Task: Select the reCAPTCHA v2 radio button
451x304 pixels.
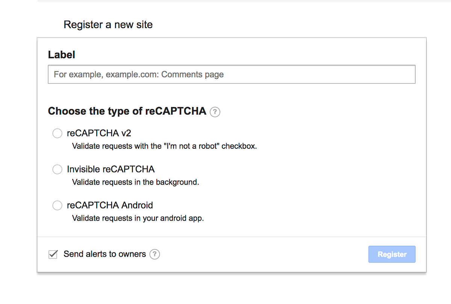Action: tap(57, 133)
